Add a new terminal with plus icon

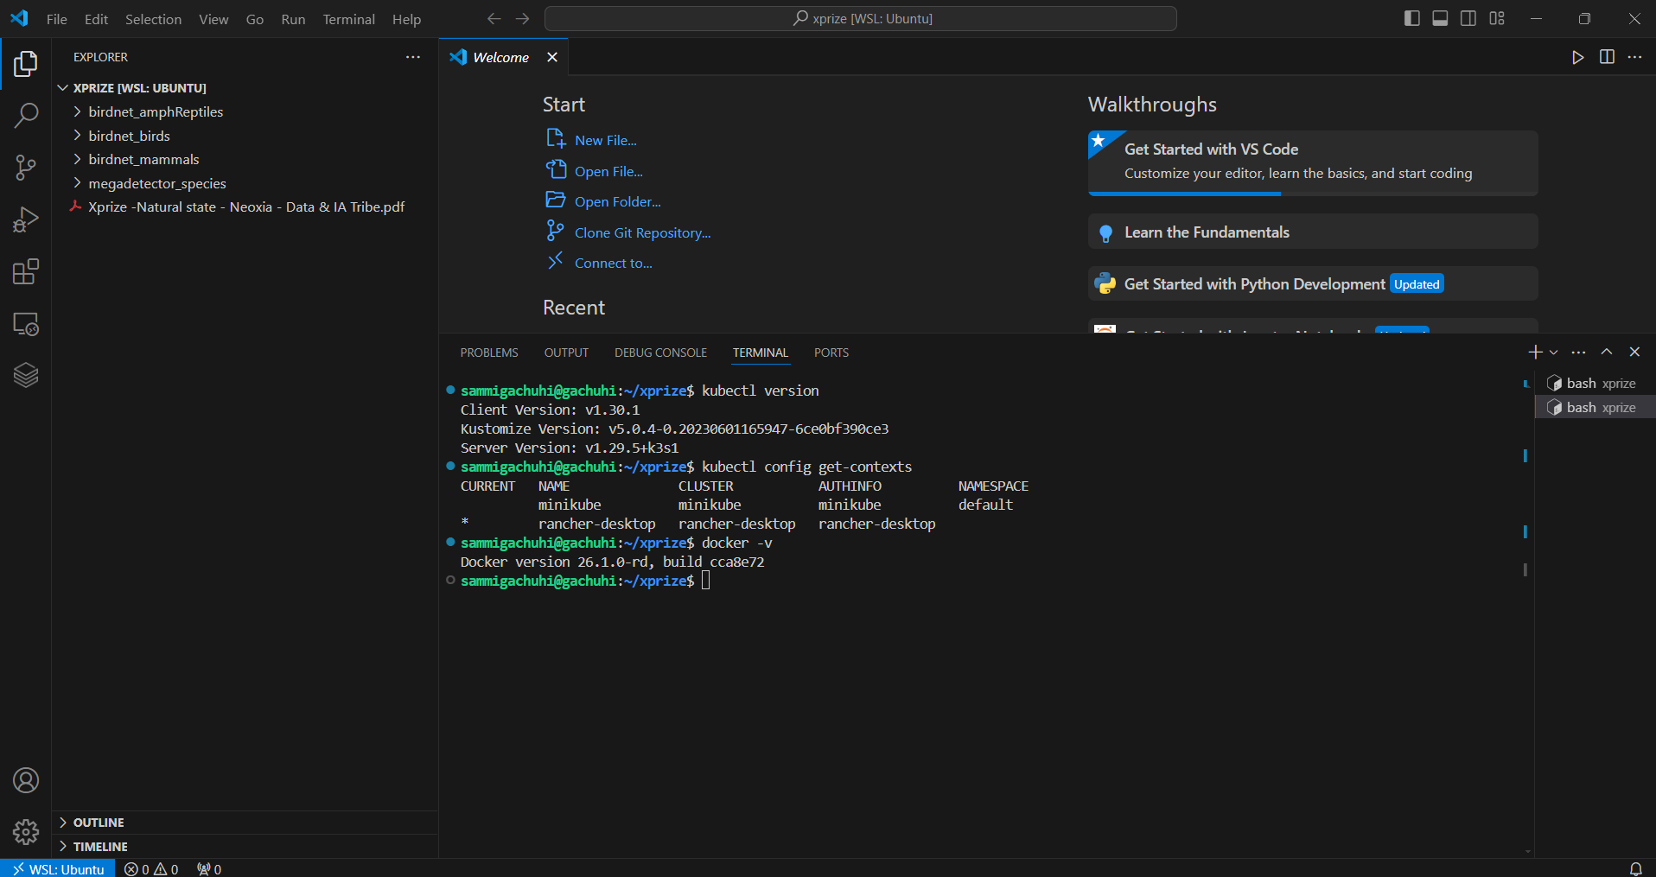click(1535, 352)
